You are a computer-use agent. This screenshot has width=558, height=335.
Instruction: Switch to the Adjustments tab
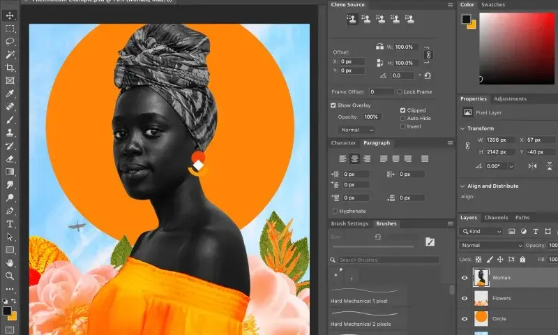coord(510,99)
